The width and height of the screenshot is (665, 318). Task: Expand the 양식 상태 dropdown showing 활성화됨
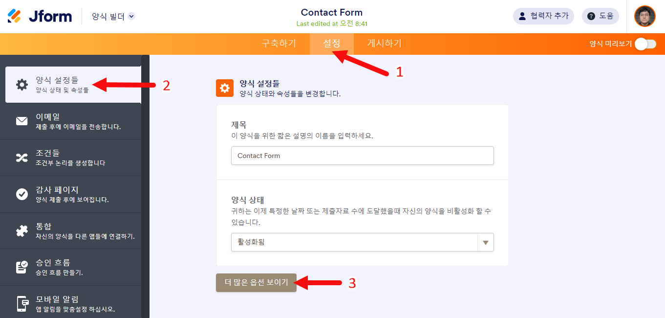coord(354,242)
